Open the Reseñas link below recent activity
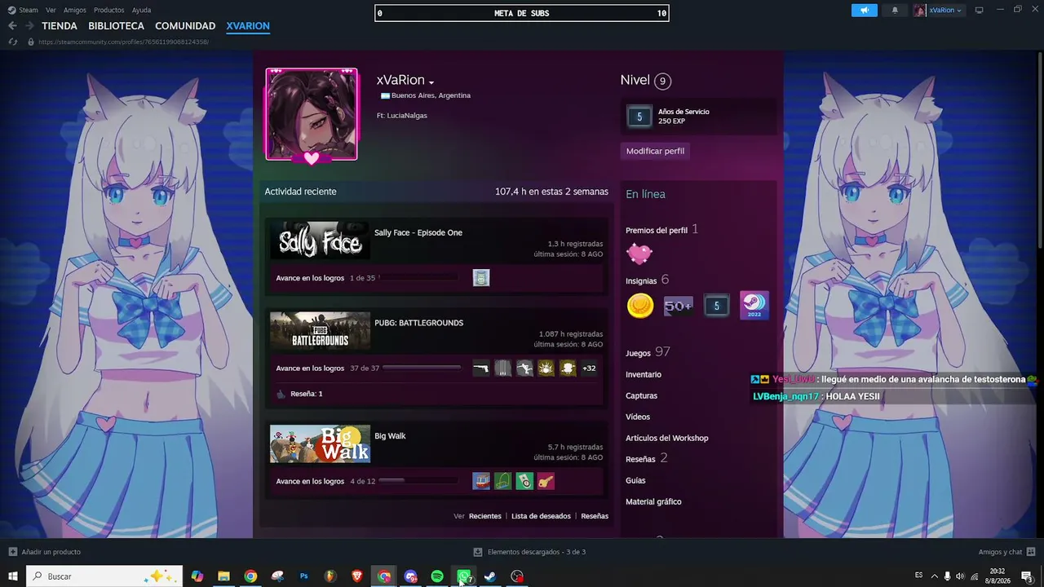The image size is (1044, 587). pos(595,516)
